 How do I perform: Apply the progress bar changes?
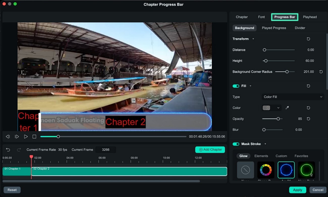click(x=297, y=190)
